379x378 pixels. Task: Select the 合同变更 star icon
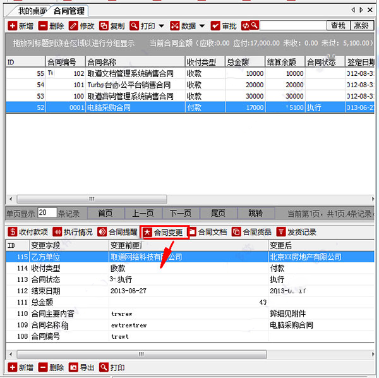pyautogui.click(x=147, y=233)
